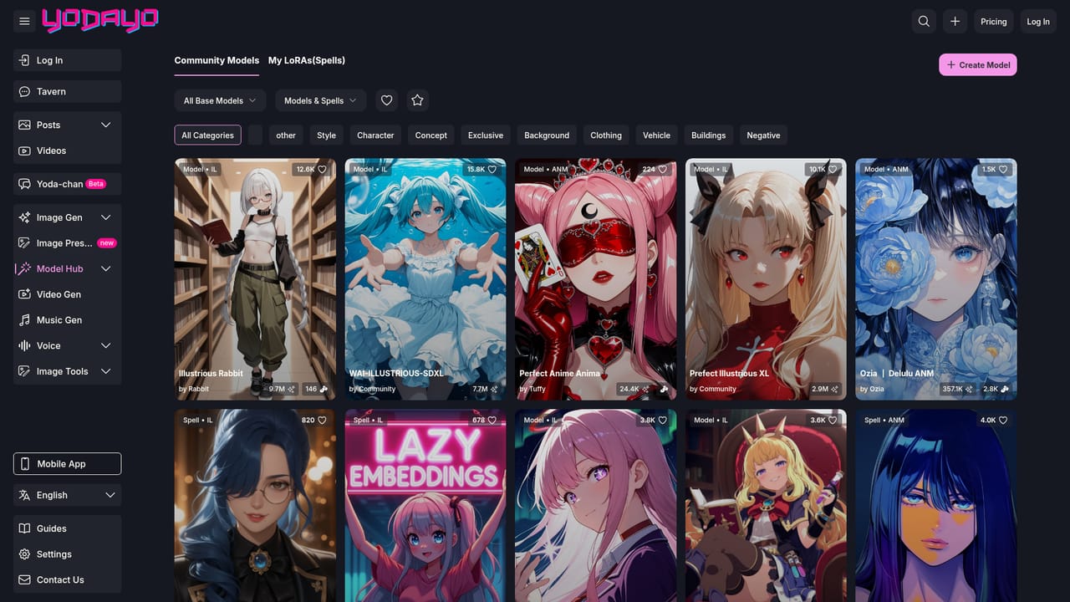Viewport: 1070px width, 602px height.
Task: Open the Lazy Embeddings spell card
Action: (425, 505)
